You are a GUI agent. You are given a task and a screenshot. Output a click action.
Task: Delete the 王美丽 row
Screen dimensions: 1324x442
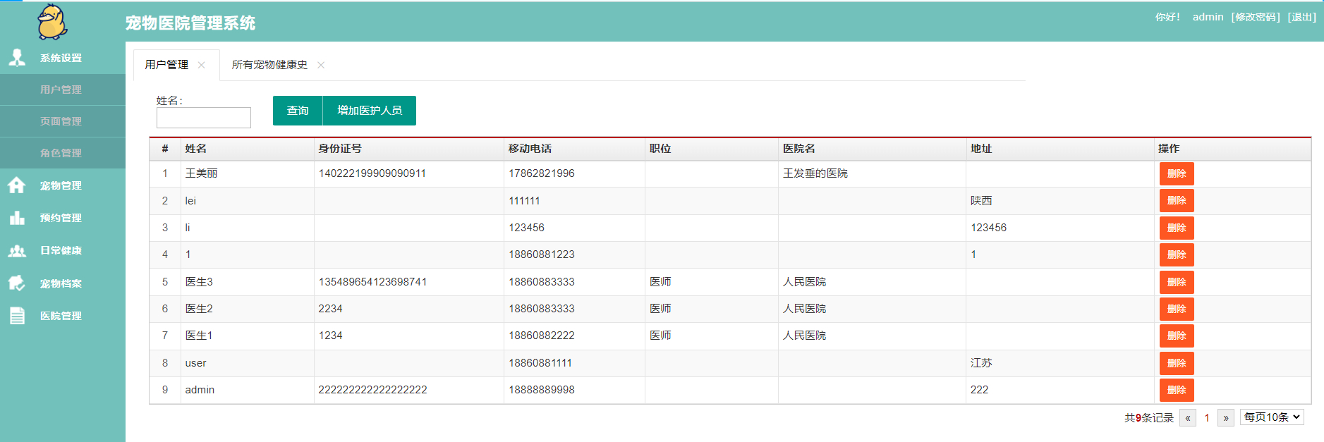(x=1177, y=173)
